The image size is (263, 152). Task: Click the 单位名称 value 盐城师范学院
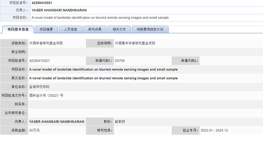click(x=39, y=87)
